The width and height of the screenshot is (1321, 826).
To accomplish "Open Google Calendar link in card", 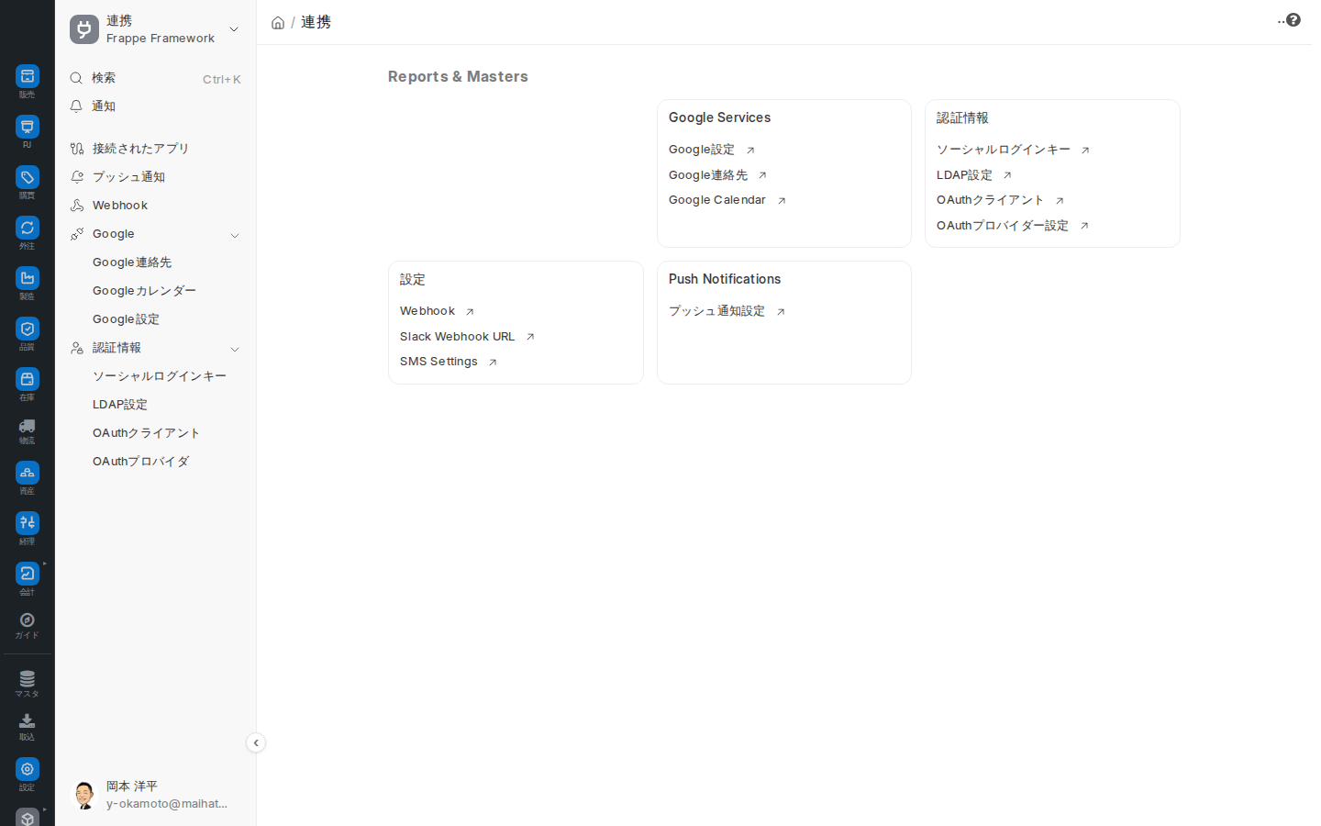I will tap(717, 200).
